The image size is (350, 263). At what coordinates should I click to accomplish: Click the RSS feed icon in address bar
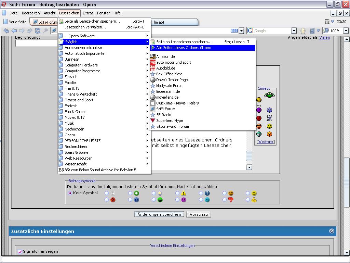tap(234, 31)
